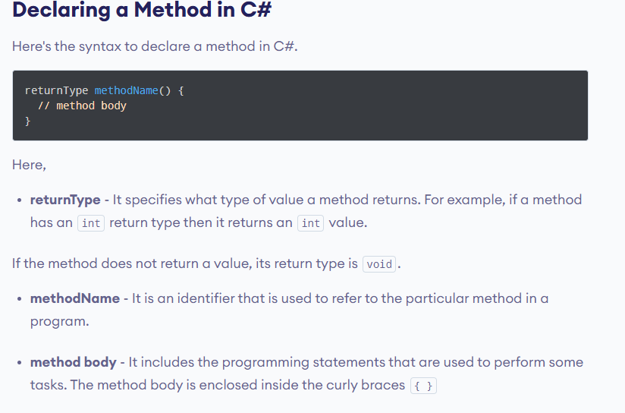Click the word "program." in the methodName bullet
The image size is (625, 413).
click(60, 321)
